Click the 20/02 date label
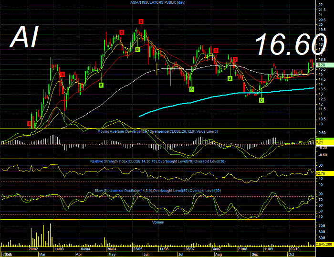 pos(33,249)
